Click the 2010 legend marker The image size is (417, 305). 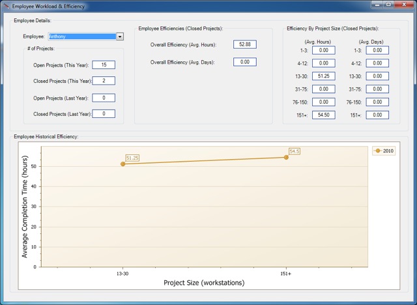378,151
